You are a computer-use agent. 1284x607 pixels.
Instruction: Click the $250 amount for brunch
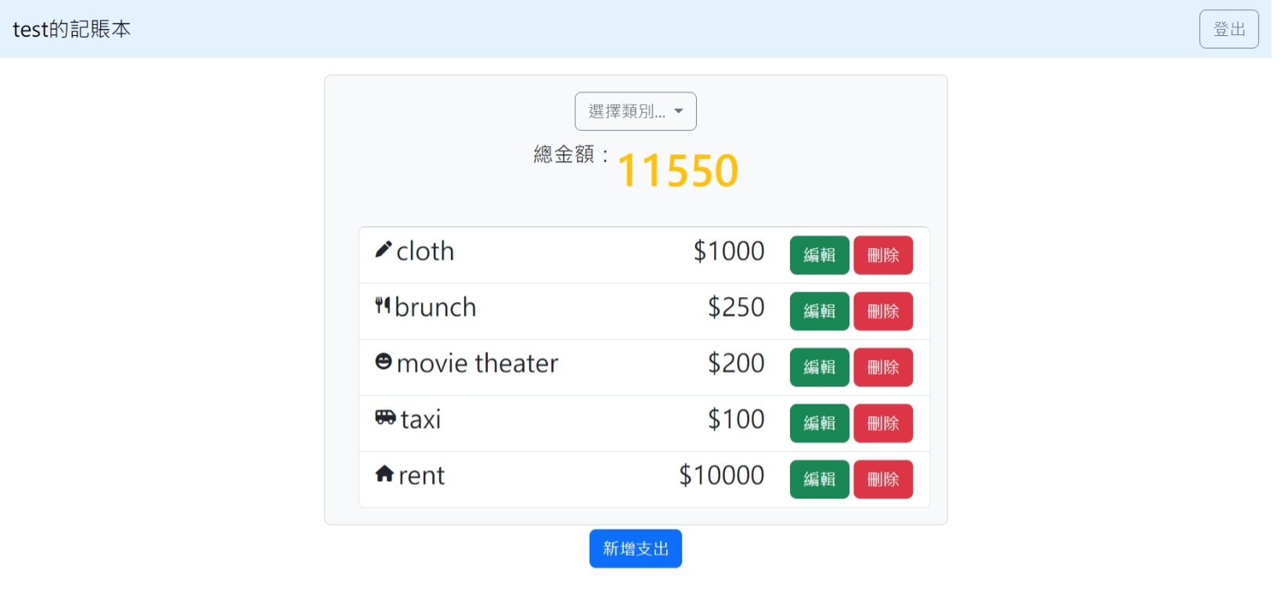coord(736,307)
